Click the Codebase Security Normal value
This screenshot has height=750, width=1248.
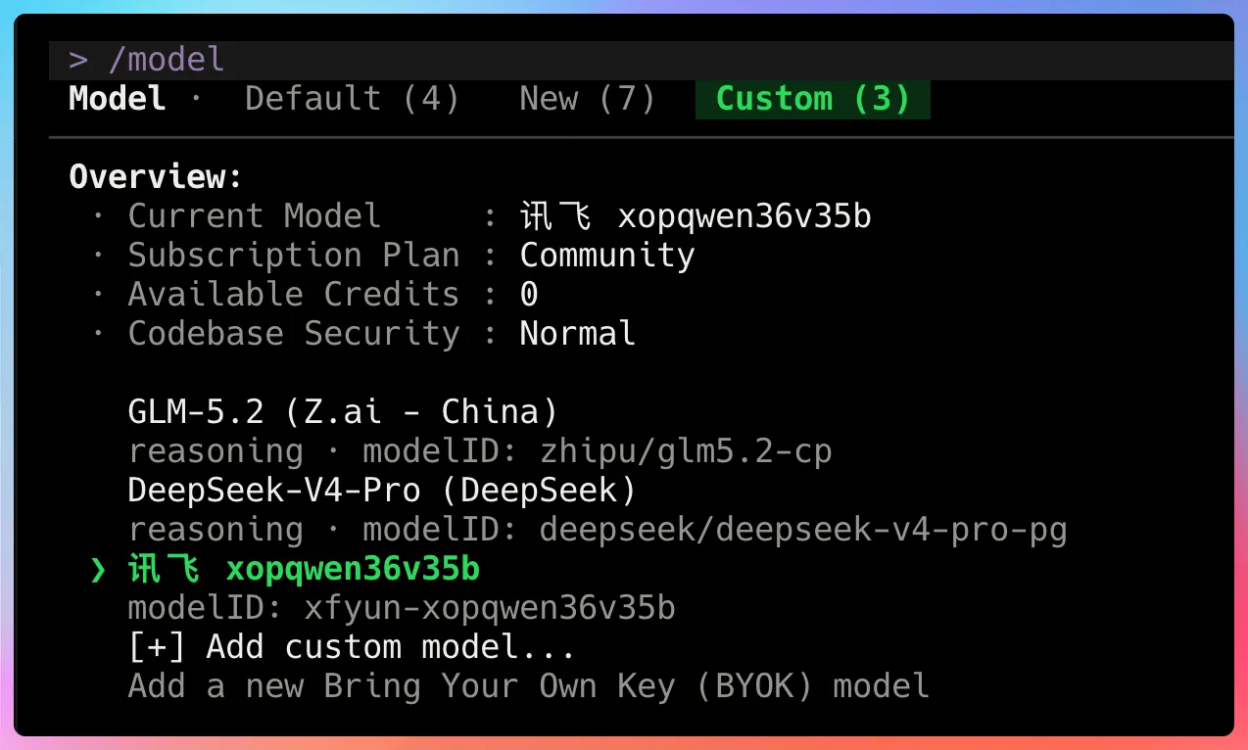578,334
